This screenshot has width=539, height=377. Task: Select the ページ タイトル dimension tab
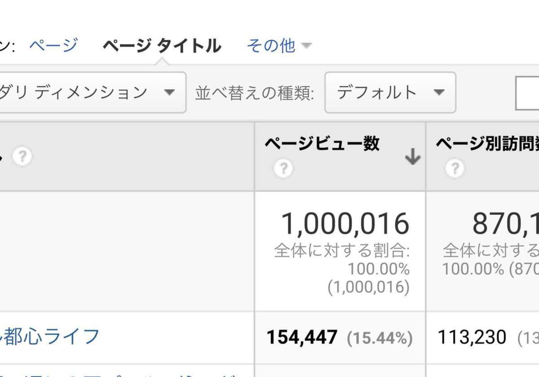(x=162, y=46)
